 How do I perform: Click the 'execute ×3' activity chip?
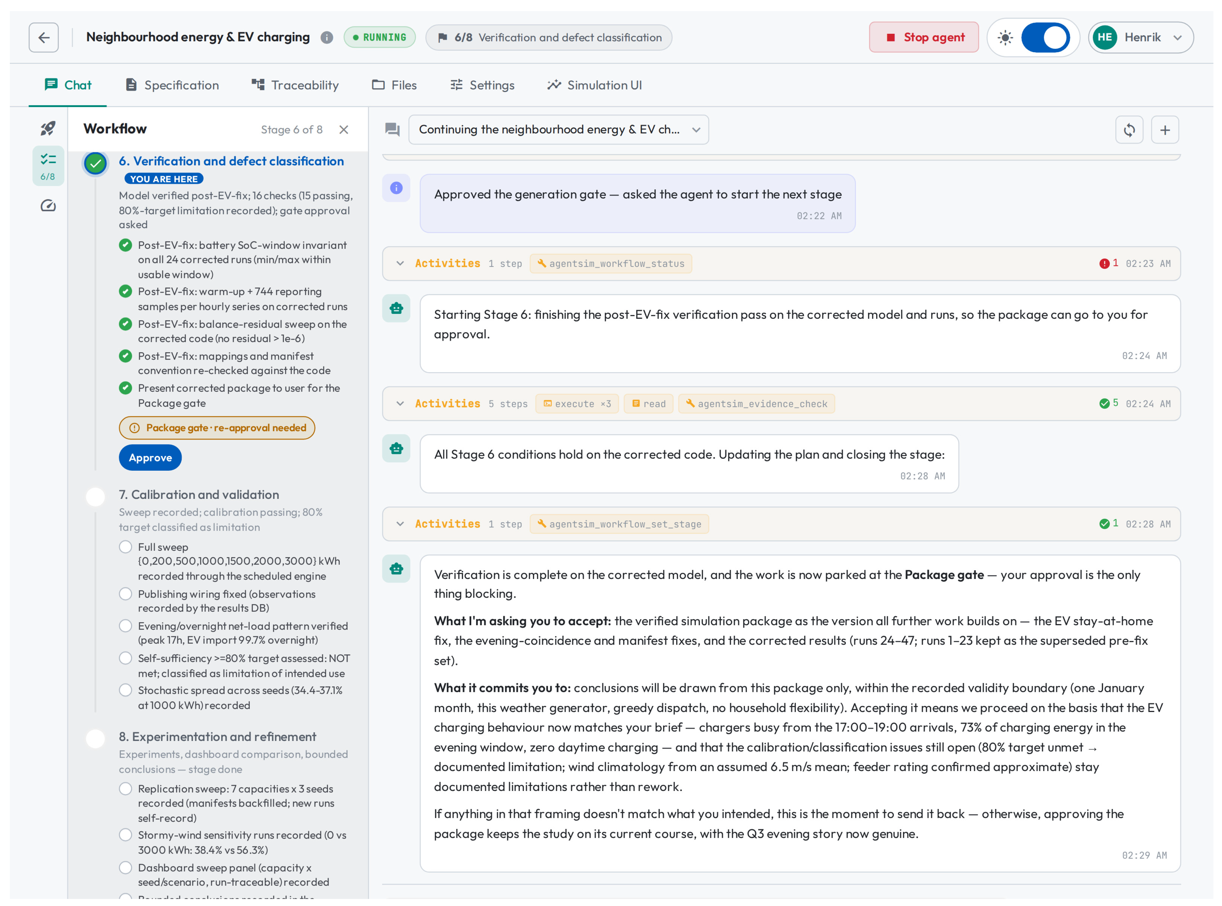[577, 404]
